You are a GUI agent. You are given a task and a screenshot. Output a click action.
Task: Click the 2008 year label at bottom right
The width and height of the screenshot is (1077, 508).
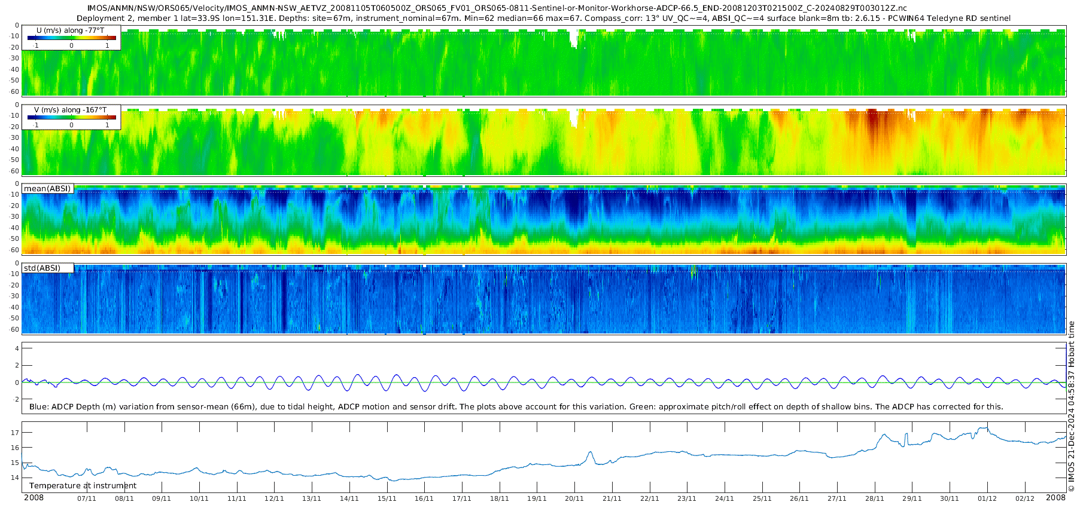[x=1055, y=498]
